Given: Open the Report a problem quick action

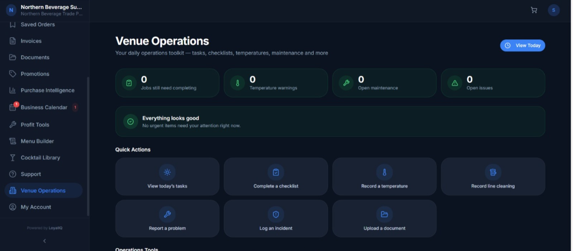Looking at the screenshot, I should 167,218.
